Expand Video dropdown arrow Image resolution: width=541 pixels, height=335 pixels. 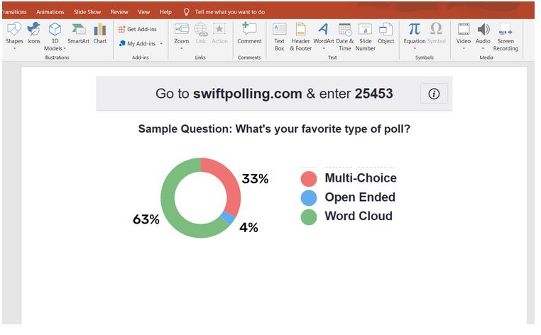click(464, 49)
